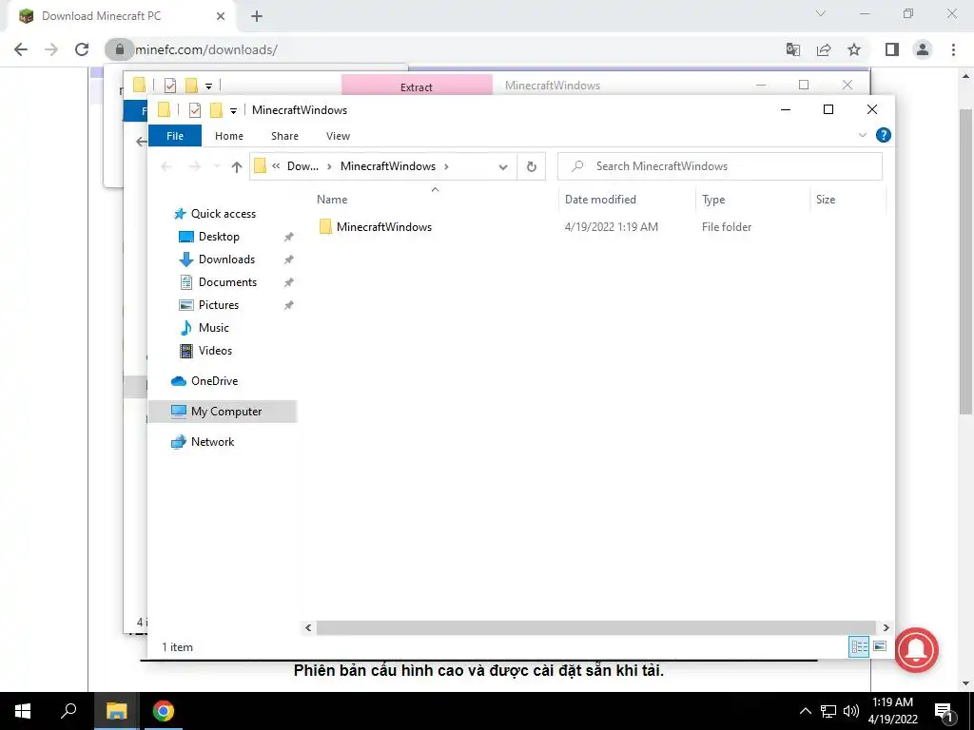This screenshot has width=974, height=730.
Task: Switch to large thumbnails view icon
Action: tap(880, 646)
